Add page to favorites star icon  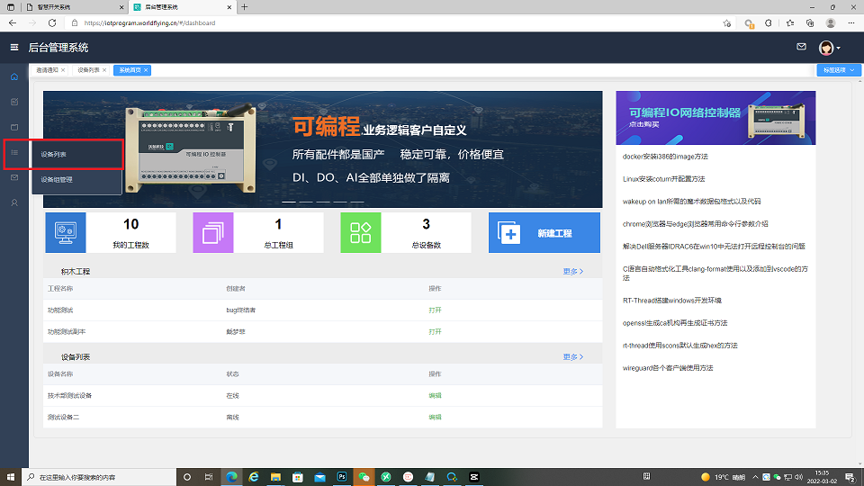pos(727,23)
